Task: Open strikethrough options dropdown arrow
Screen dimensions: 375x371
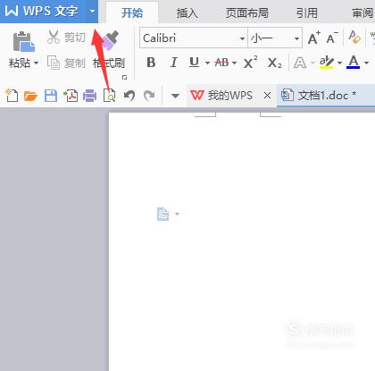Action: point(234,63)
